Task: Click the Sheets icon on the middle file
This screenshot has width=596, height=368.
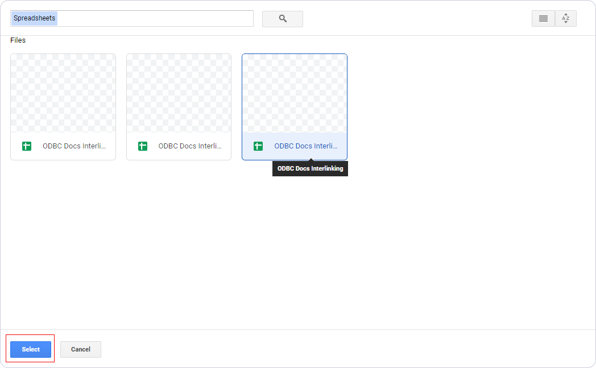Action: 143,146
